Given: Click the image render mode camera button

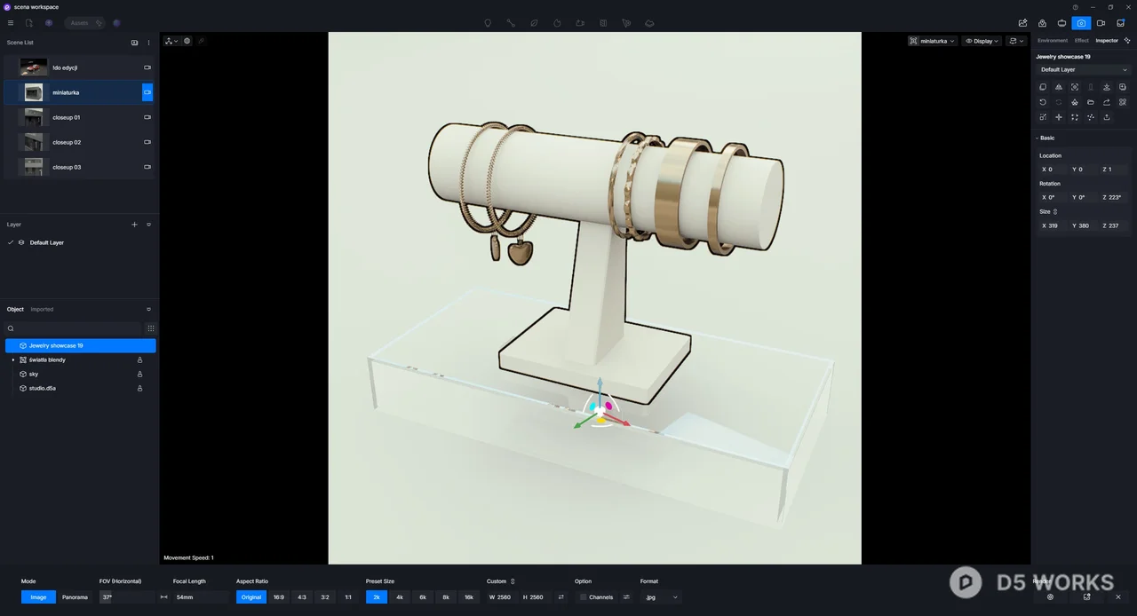Looking at the screenshot, I should [1081, 23].
